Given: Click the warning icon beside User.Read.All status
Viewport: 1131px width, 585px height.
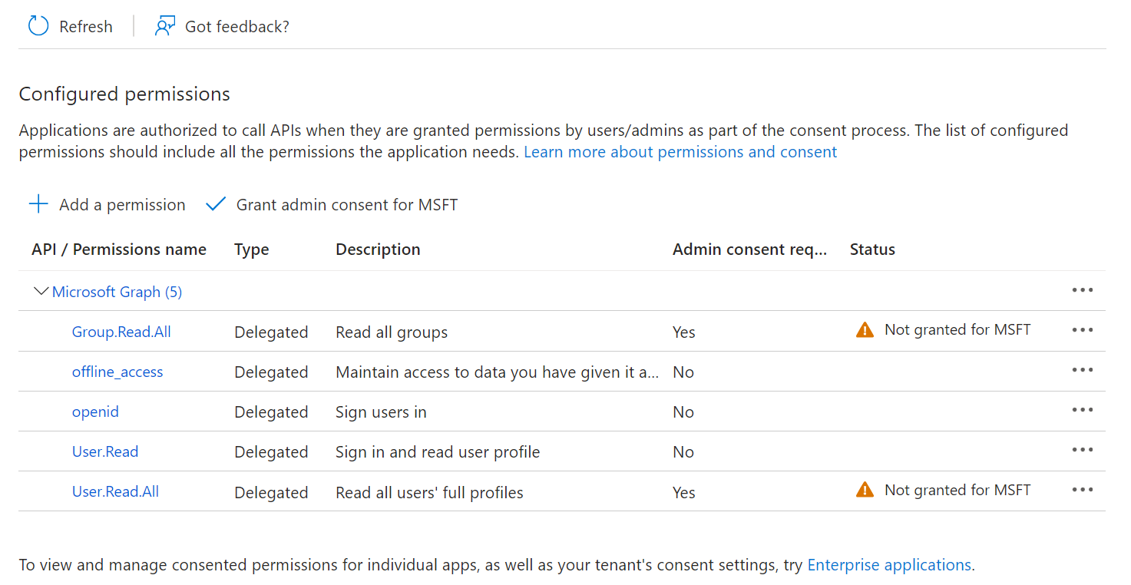Looking at the screenshot, I should [x=865, y=490].
